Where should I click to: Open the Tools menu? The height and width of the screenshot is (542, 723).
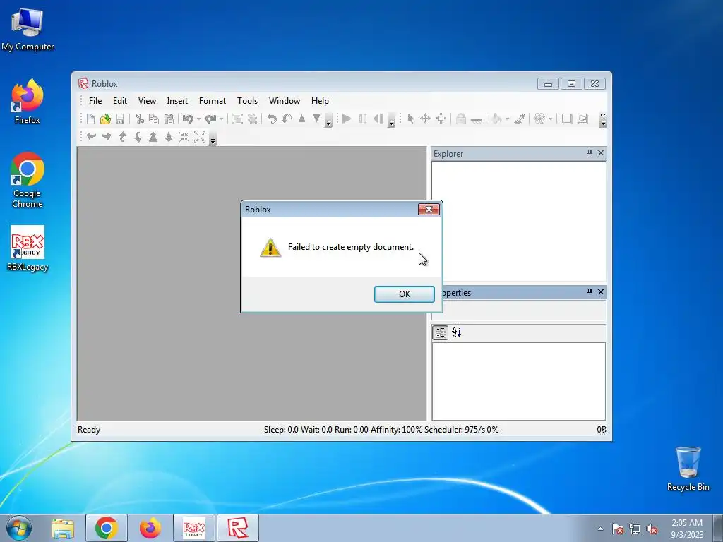(248, 101)
